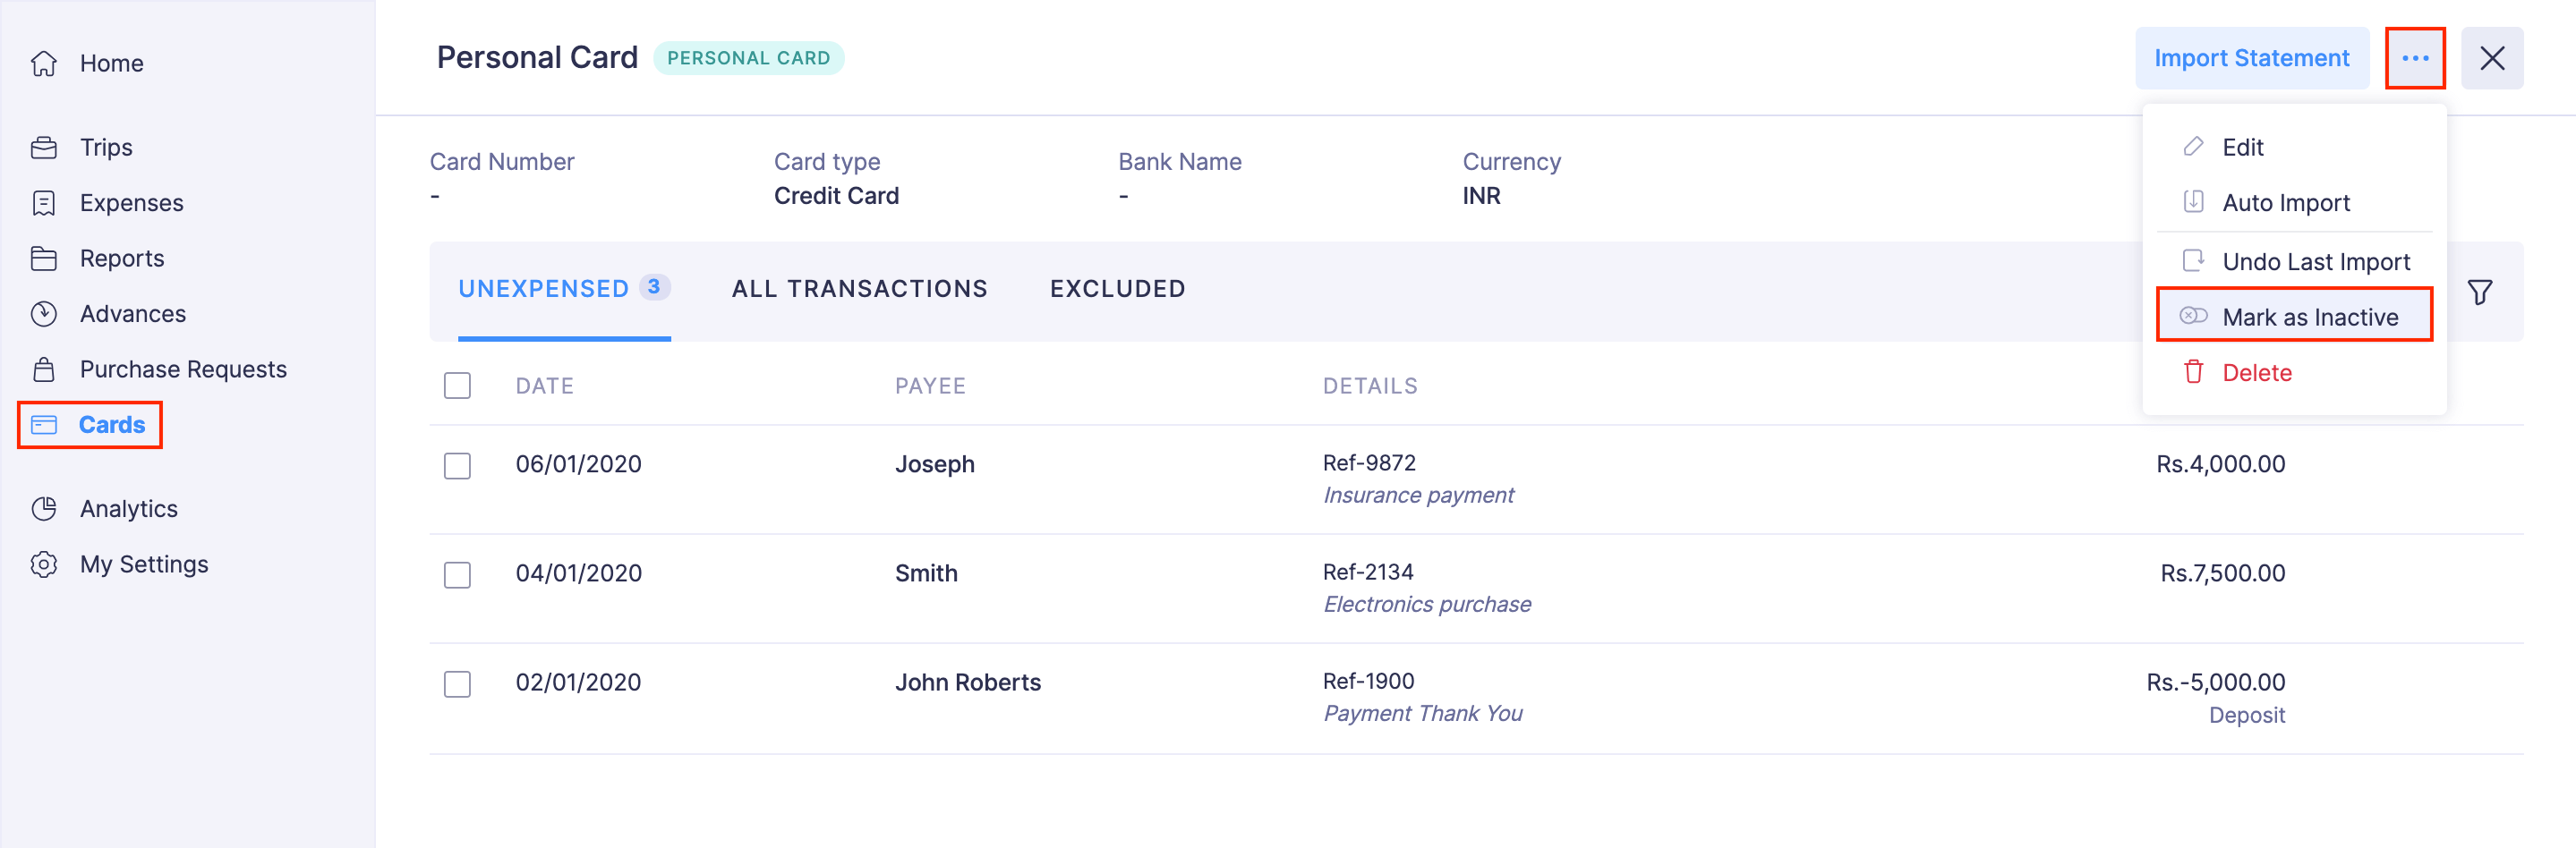Collapse the three-dots more options menu

click(x=2415, y=58)
